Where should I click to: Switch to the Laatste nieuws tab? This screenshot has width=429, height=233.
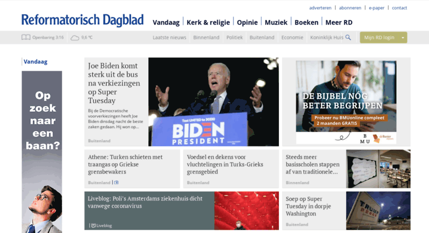click(170, 37)
